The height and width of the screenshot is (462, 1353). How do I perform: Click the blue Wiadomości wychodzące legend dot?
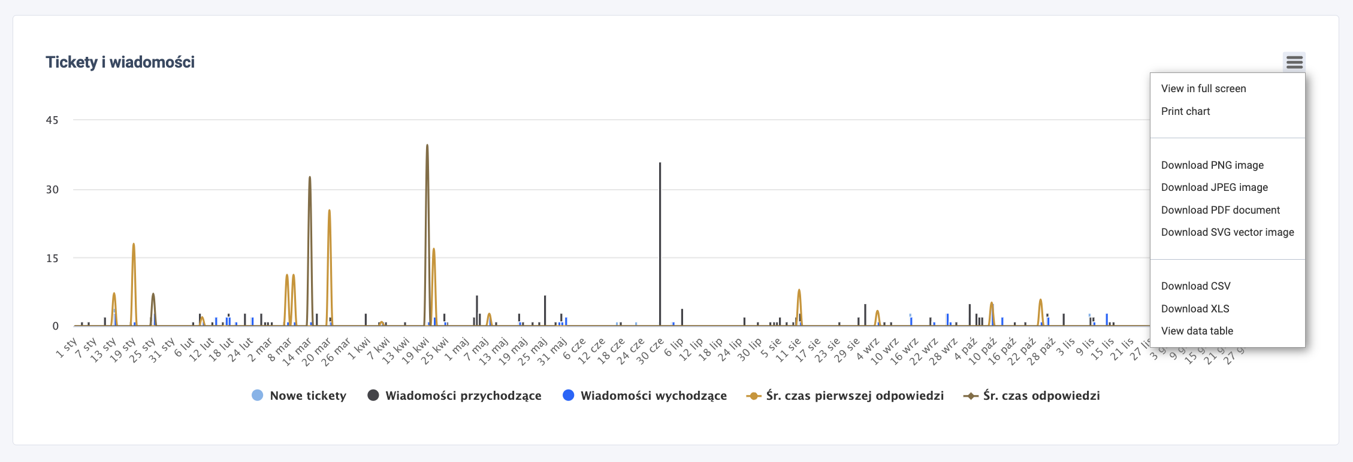pyautogui.click(x=569, y=396)
